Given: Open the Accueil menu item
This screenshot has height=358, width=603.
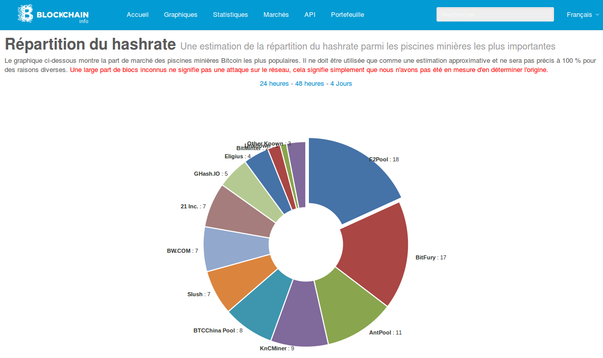Looking at the screenshot, I should pyautogui.click(x=137, y=15).
